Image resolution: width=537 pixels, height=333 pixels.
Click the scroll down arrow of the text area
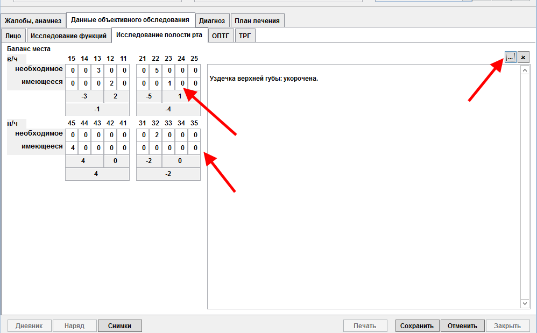(525, 304)
